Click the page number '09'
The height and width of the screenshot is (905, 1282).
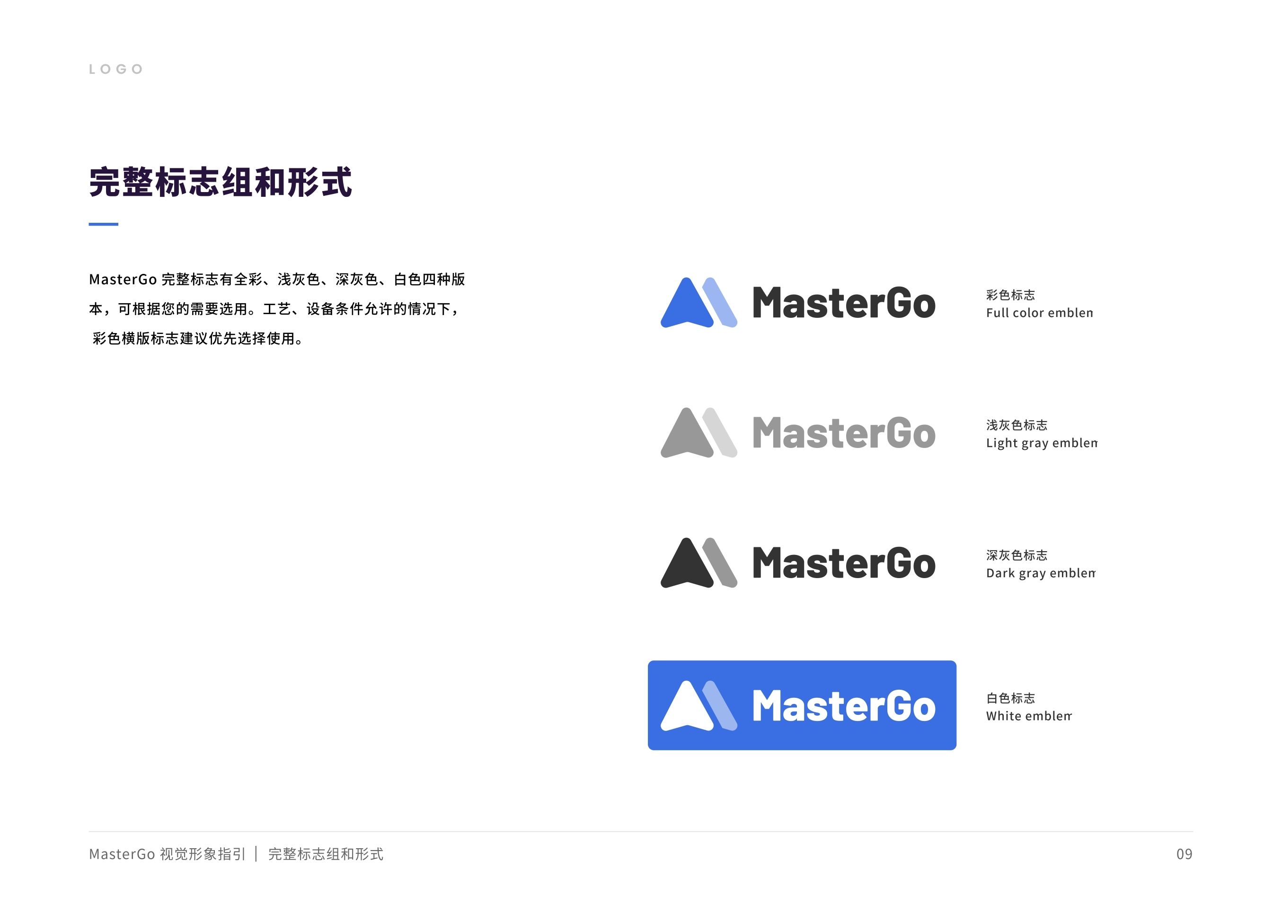(x=1185, y=854)
